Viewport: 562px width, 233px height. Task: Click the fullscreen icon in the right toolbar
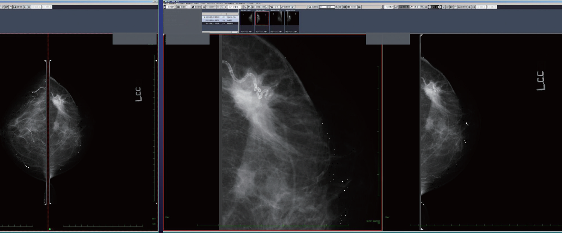474,7
